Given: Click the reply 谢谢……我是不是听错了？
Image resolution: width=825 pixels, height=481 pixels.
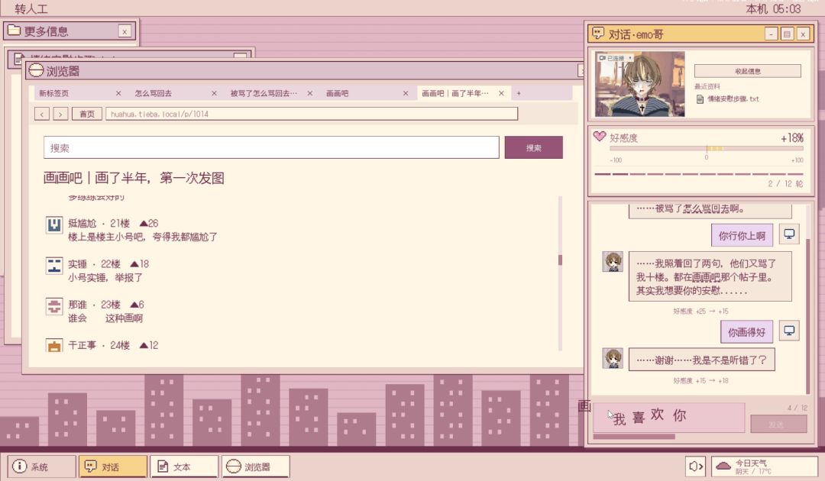Looking at the screenshot, I should click(x=701, y=360).
